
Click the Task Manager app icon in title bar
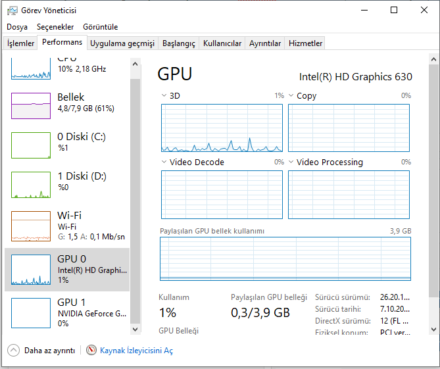pyautogui.click(x=11, y=11)
